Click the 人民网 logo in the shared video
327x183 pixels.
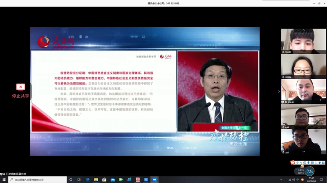(56, 42)
